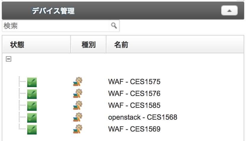Collapse the device tree root node
This screenshot has height=141, width=246.
pyautogui.click(x=9, y=59)
